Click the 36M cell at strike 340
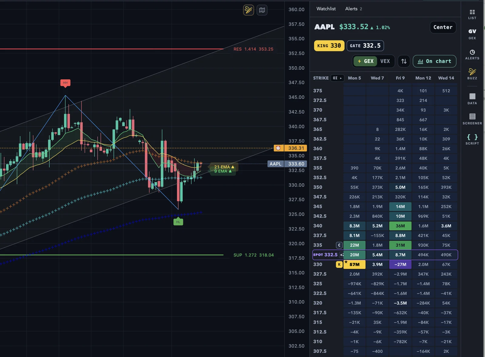This screenshot has width=485, height=357. tap(400, 226)
